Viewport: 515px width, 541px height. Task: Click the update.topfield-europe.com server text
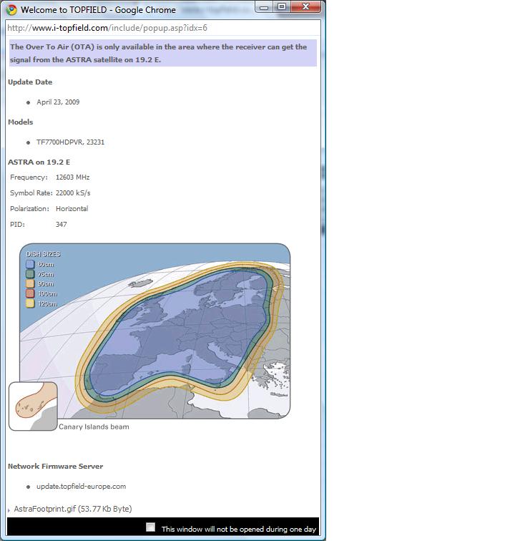(81, 486)
